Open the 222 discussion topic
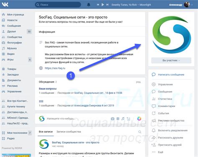Image resolution: width=198 pixels, height=157 pixels. 41,101
